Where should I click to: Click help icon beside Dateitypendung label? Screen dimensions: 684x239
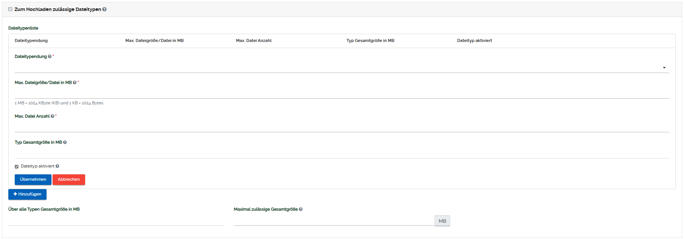point(50,57)
